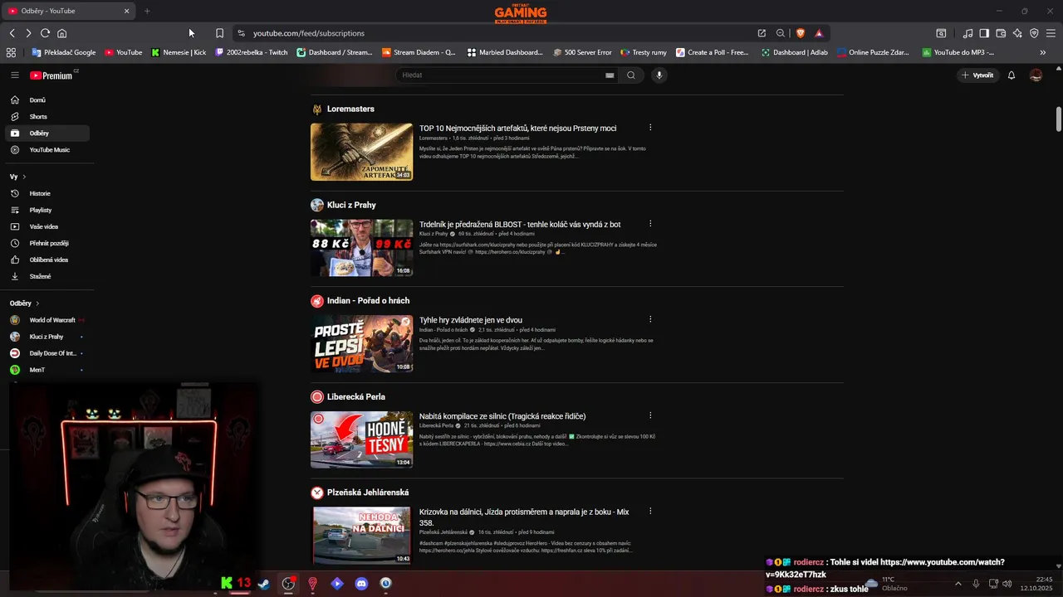Open the 2002rebelka - Twitch bookmark

[x=252, y=52]
